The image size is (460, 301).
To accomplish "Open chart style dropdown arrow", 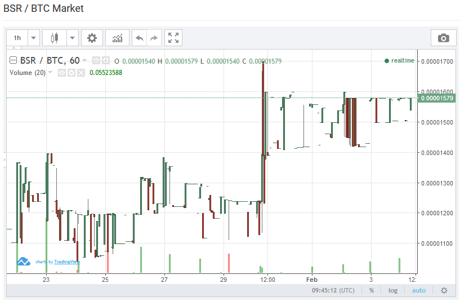I will tap(72, 38).
